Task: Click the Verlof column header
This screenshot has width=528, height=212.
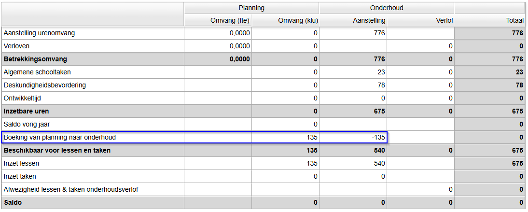Action: coord(420,21)
